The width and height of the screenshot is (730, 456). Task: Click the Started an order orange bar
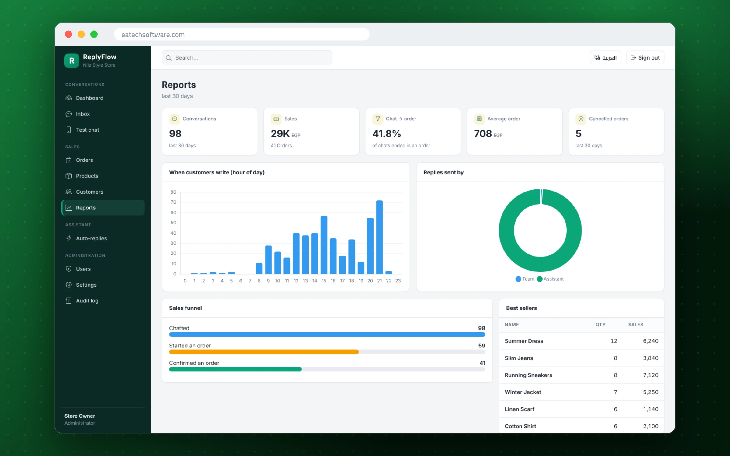coord(264,352)
